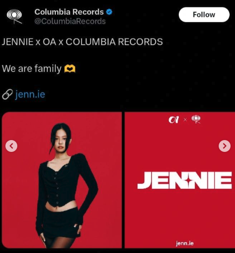Screen dimensions: 235x253
Task: Click Columbia logo on red card
Action: tap(196, 119)
